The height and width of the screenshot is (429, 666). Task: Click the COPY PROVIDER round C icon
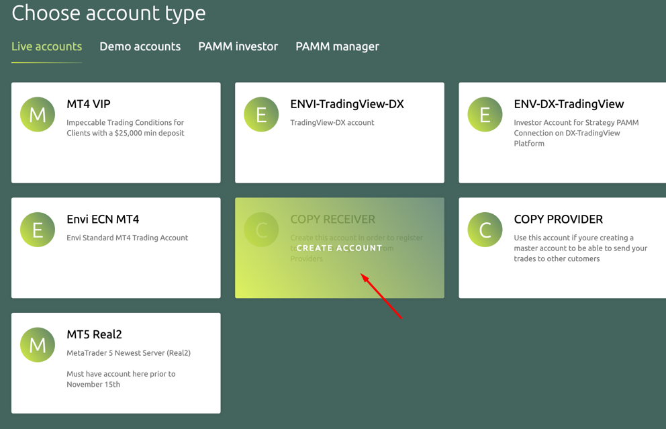point(485,230)
